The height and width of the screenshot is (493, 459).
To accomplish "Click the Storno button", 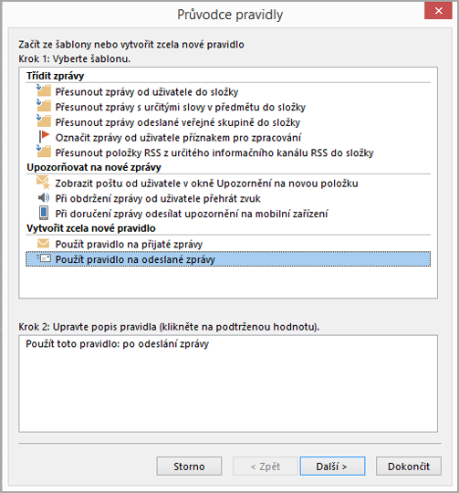I will [189, 466].
